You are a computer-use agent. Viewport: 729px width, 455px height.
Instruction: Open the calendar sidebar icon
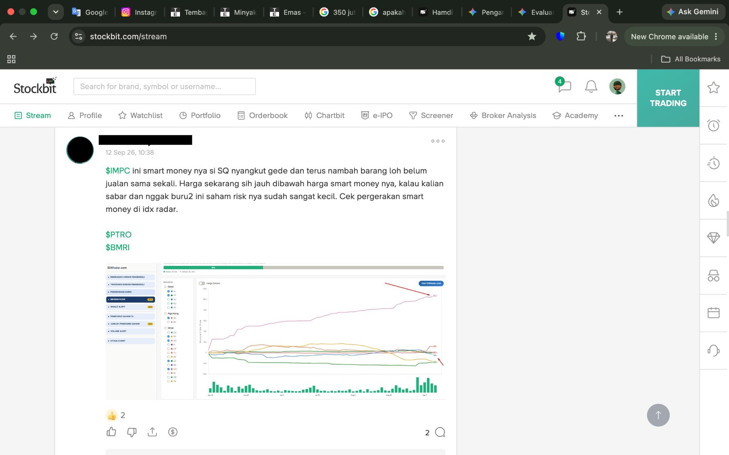(713, 313)
